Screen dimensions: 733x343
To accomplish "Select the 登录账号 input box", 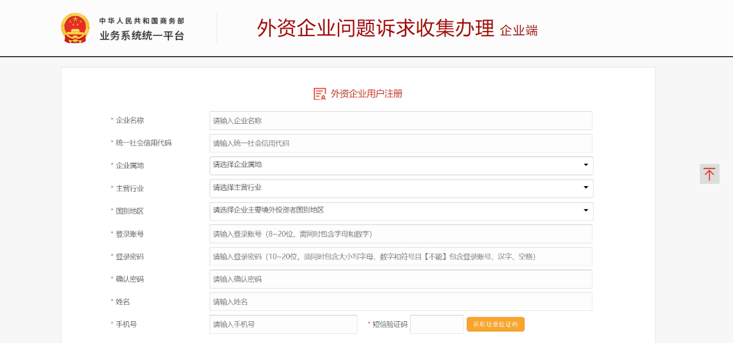I will 401,234.
